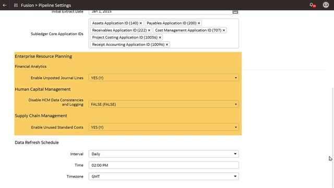
Task: Click the Payables Application ID (200) tag text
Action: point(172,23)
